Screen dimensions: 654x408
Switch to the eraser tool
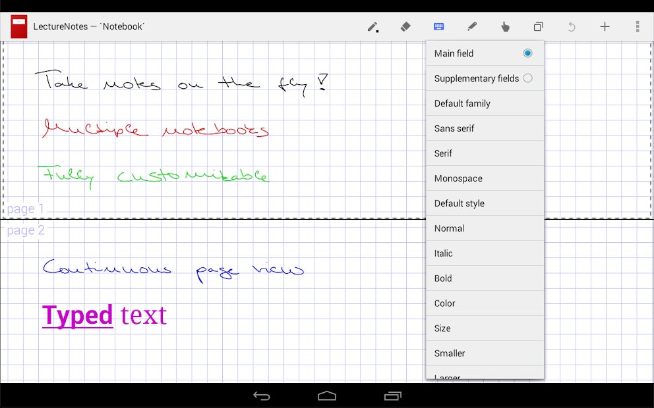405,26
